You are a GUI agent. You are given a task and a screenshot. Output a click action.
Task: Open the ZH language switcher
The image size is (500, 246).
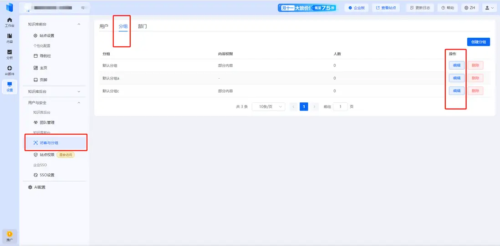click(x=470, y=8)
